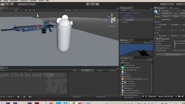Select PlayMakerReadme asset in Project
This screenshot has width=185, height=104.
pos(130,90)
